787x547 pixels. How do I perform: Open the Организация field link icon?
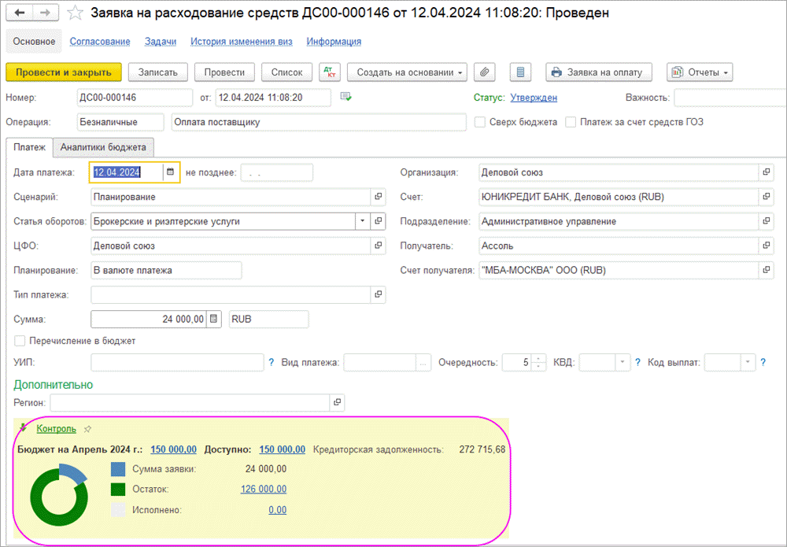point(766,172)
